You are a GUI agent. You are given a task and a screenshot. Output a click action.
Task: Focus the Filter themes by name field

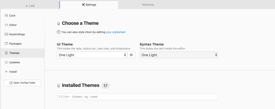(x=137, y=97)
